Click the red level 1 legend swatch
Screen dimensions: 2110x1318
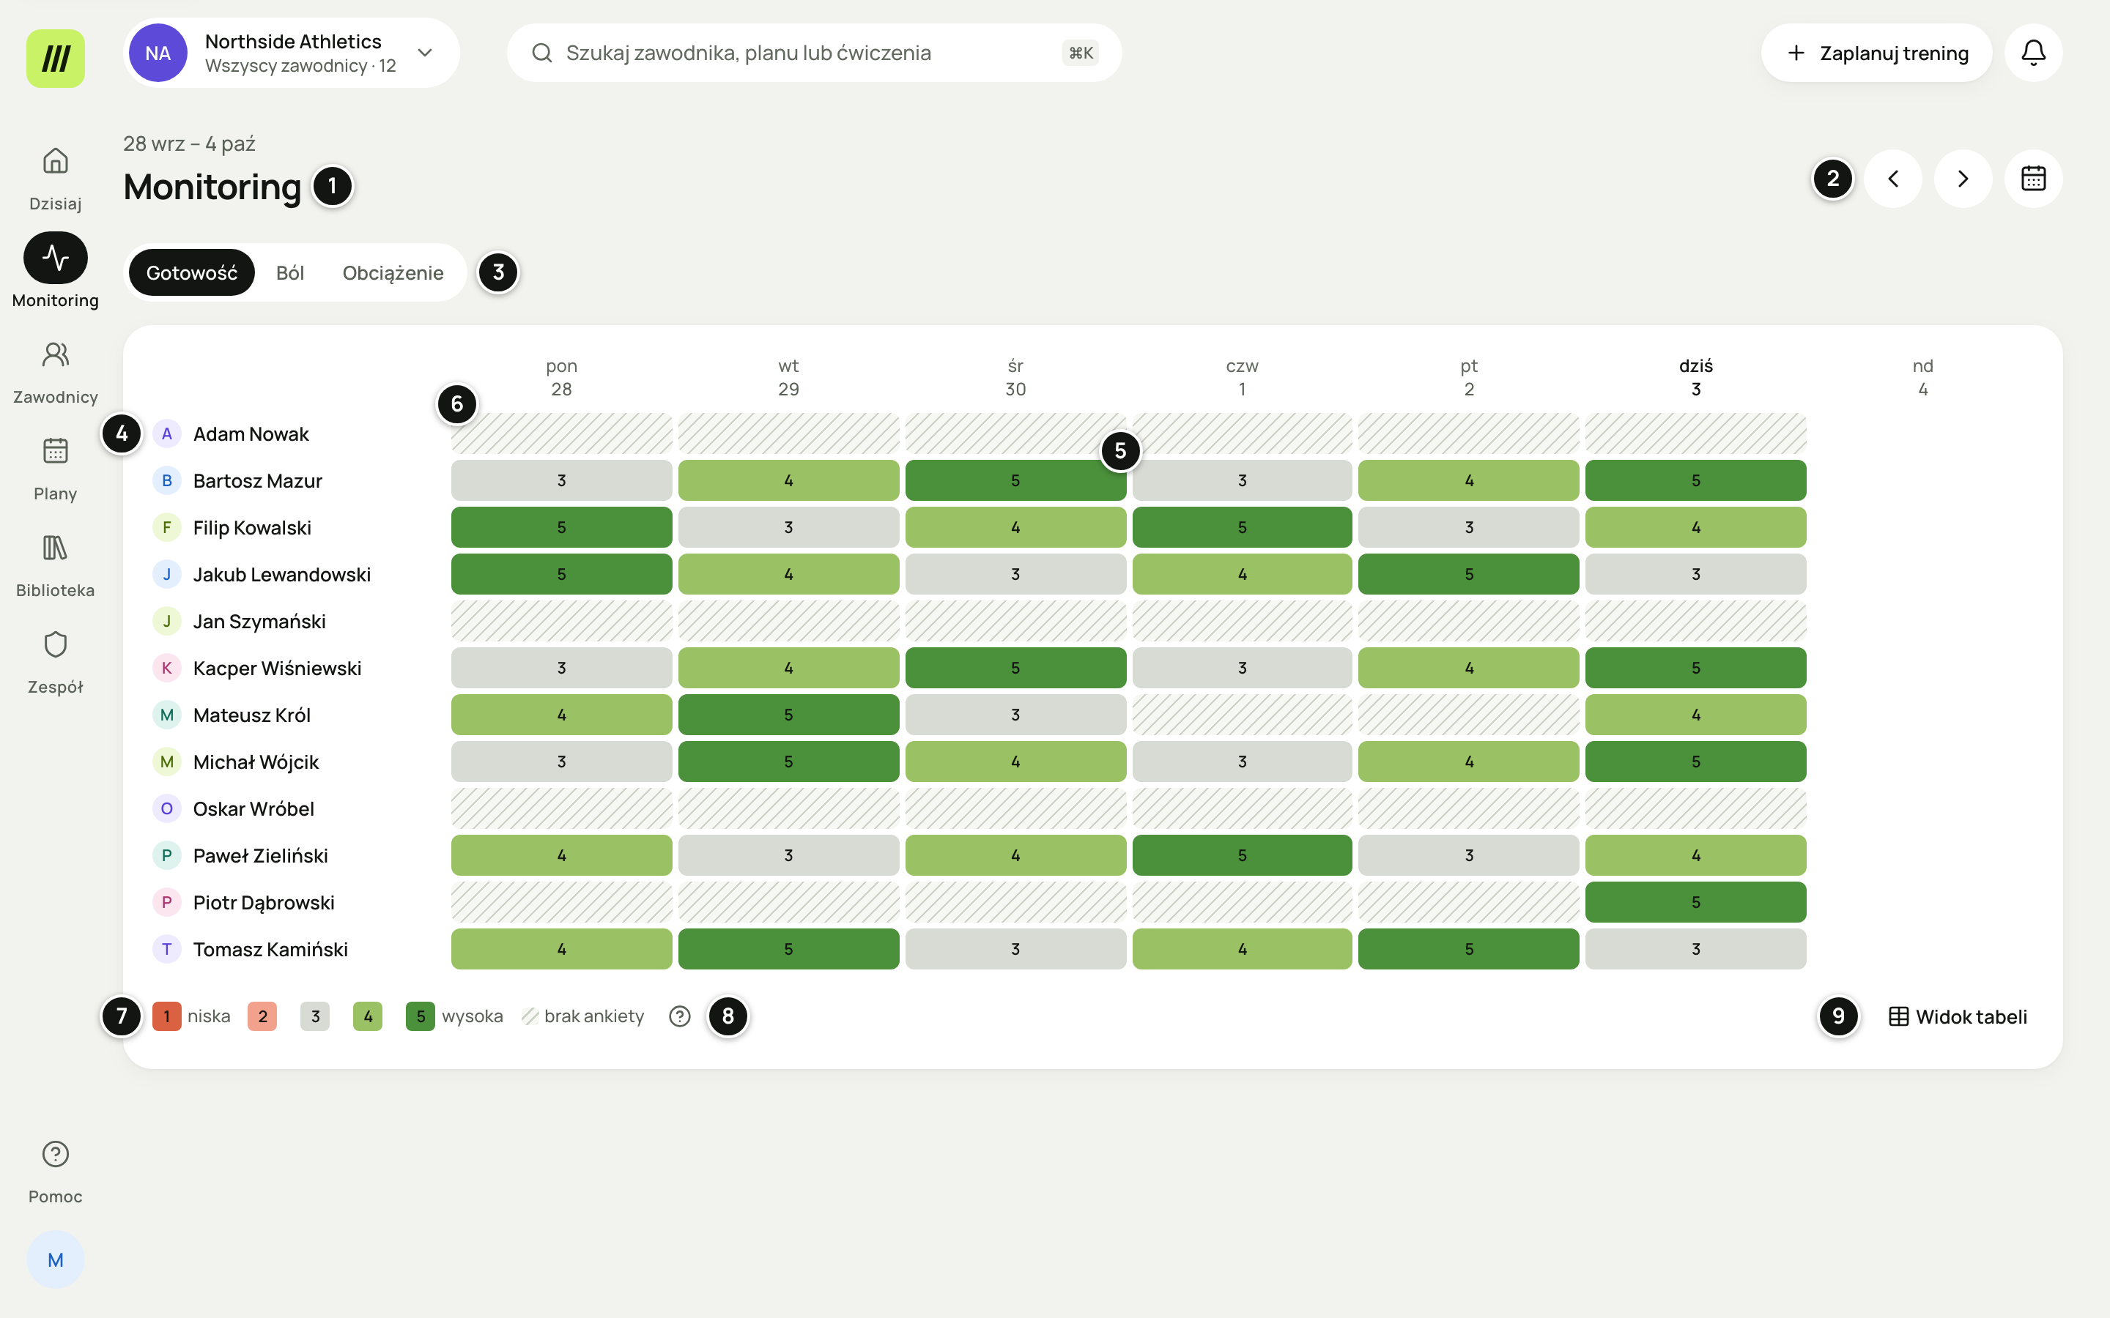[x=166, y=1016]
